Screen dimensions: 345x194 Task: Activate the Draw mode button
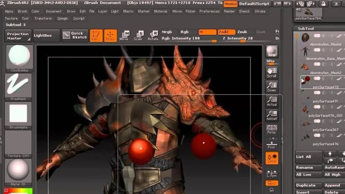click(x=110, y=35)
